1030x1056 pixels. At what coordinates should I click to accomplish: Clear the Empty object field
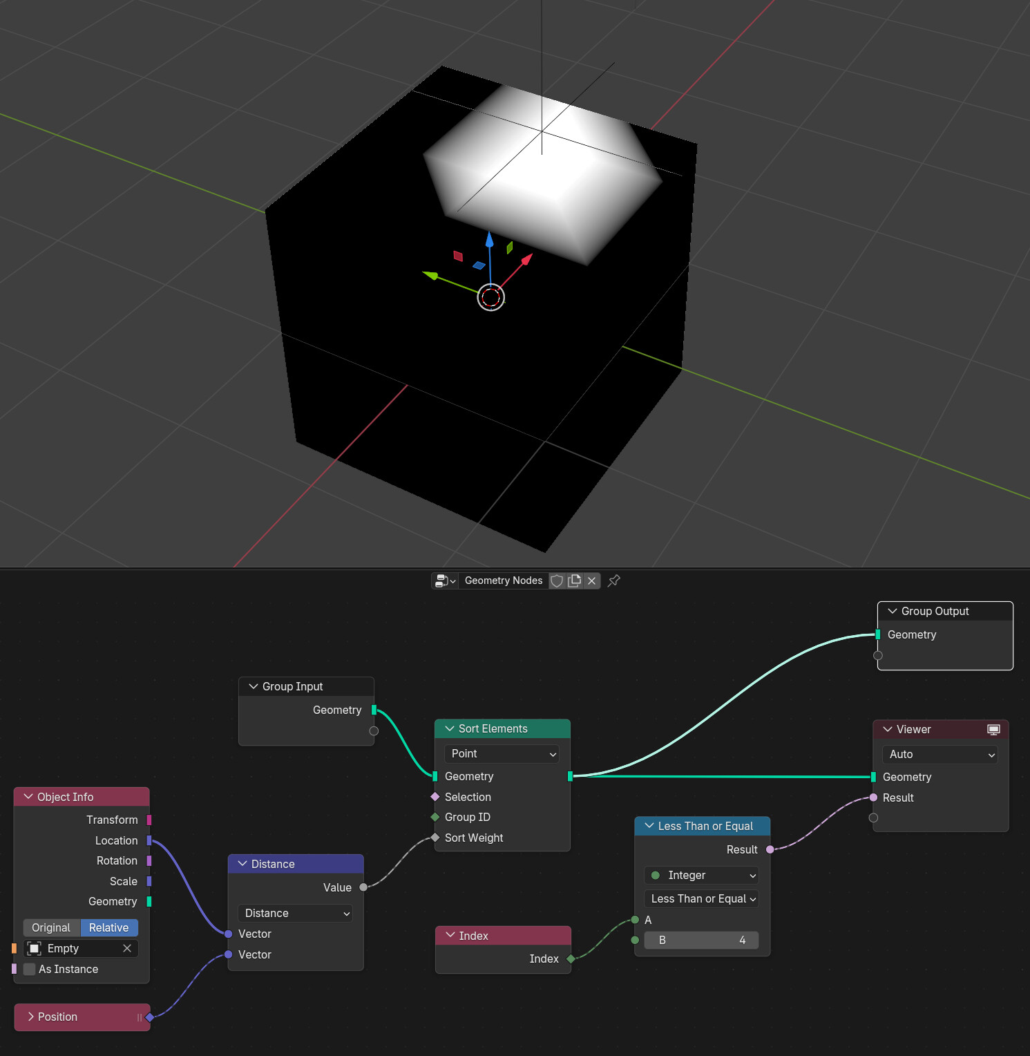pos(127,948)
